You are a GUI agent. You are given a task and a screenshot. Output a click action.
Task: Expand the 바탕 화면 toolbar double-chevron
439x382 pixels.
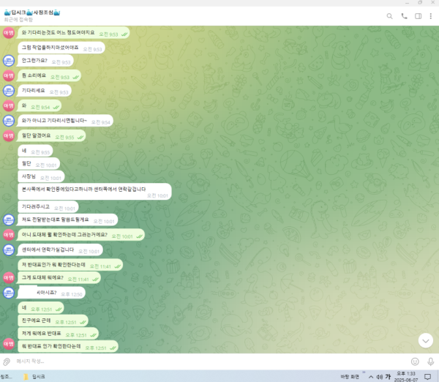[x=364, y=372]
